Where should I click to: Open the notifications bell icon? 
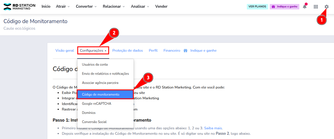pyautogui.click(x=305, y=7)
